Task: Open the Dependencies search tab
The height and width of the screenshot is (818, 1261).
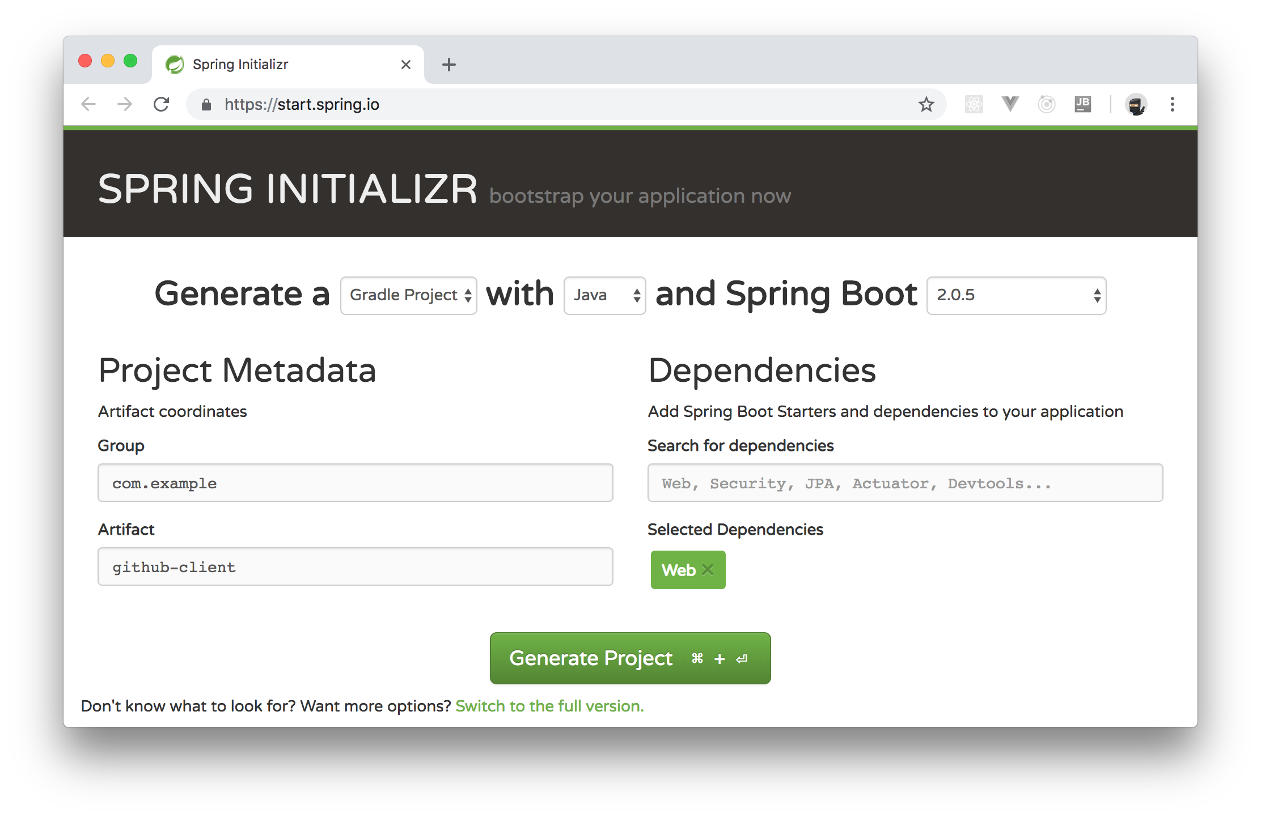Action: [x=903, y=482]
